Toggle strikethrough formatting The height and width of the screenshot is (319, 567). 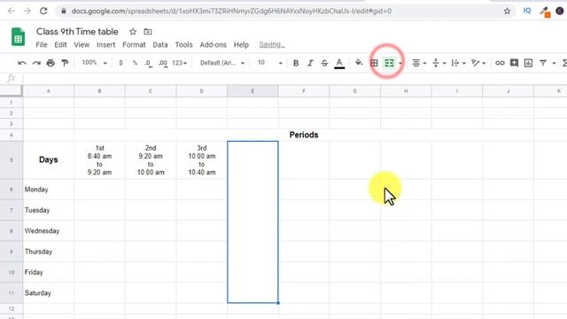click(324, 63)
